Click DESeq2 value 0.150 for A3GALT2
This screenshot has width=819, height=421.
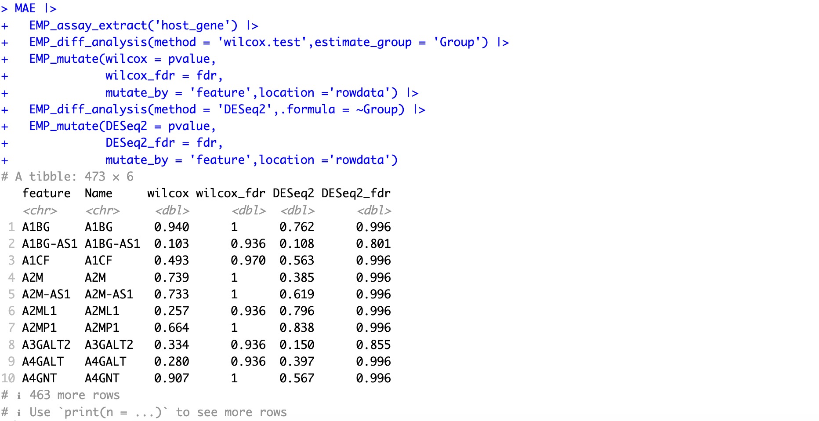[297, 345]
